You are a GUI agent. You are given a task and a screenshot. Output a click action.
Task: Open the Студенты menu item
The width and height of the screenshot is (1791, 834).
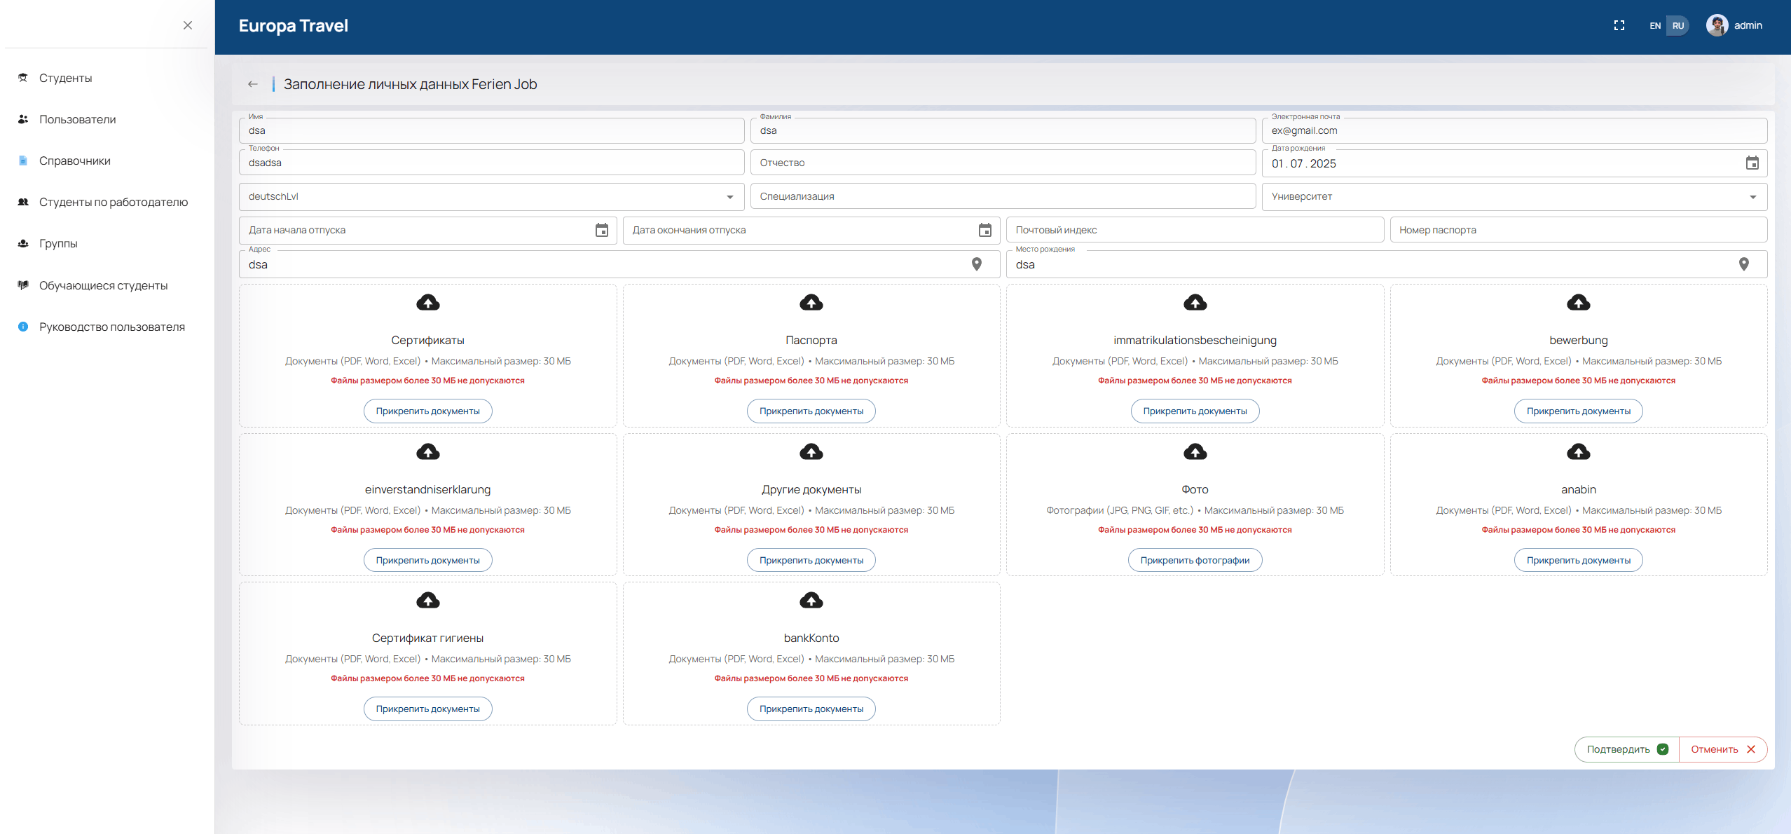coord(106,78)
